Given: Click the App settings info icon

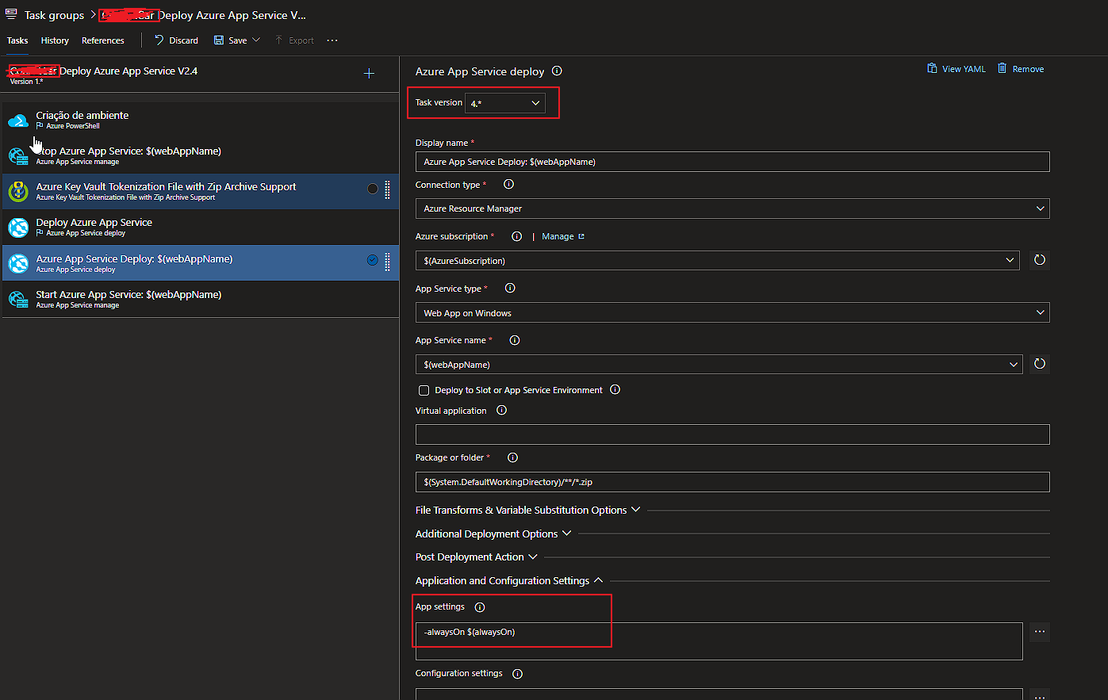Looking at the screenshot, I should pos(479,606).
